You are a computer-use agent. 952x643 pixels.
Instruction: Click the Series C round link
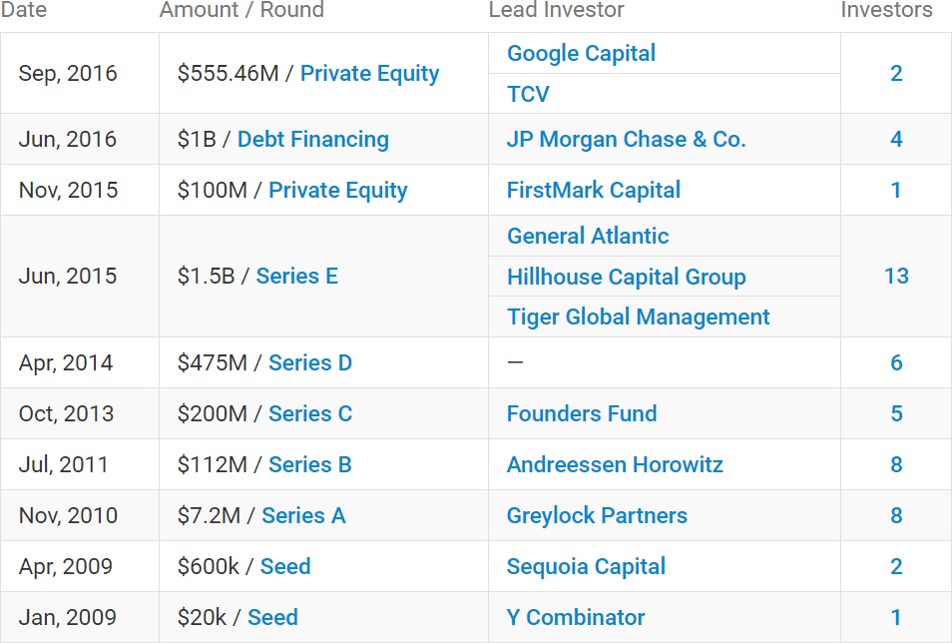pyautogui.click(x=310, y=414)
